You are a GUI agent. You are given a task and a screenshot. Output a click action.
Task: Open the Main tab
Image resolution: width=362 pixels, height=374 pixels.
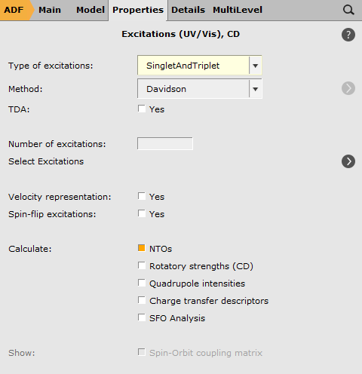[50, 10]
